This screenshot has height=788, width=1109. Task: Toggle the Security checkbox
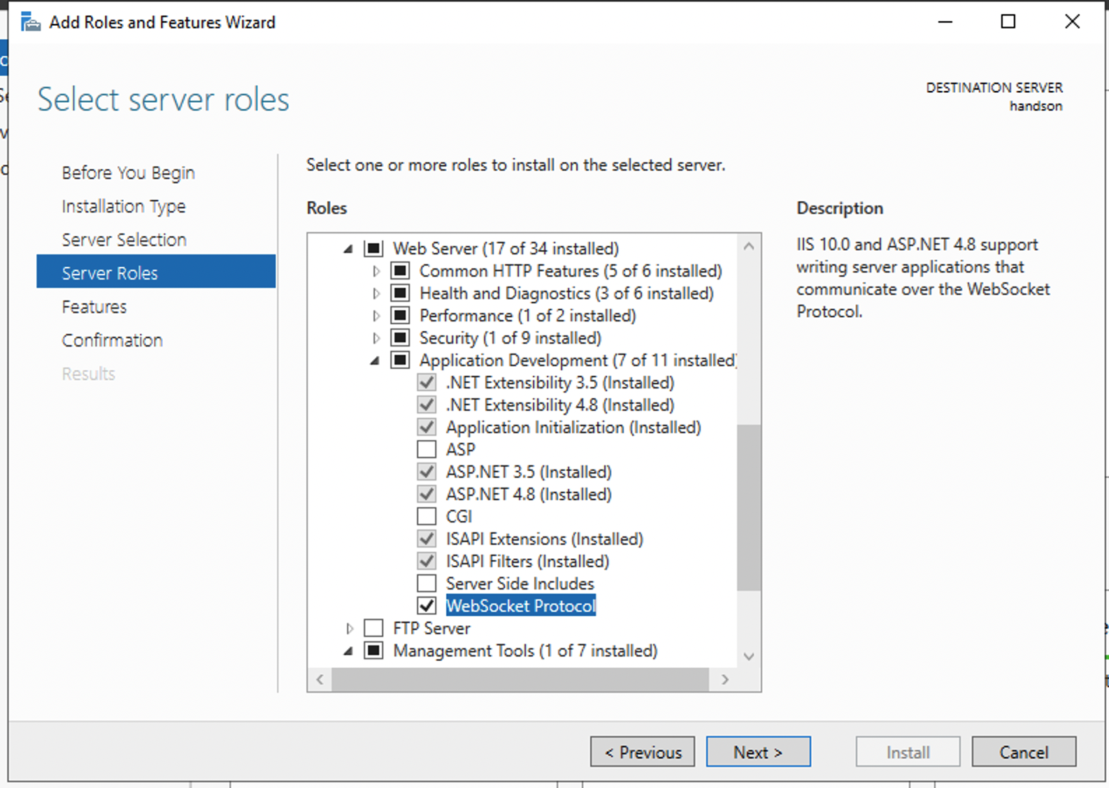400,338
